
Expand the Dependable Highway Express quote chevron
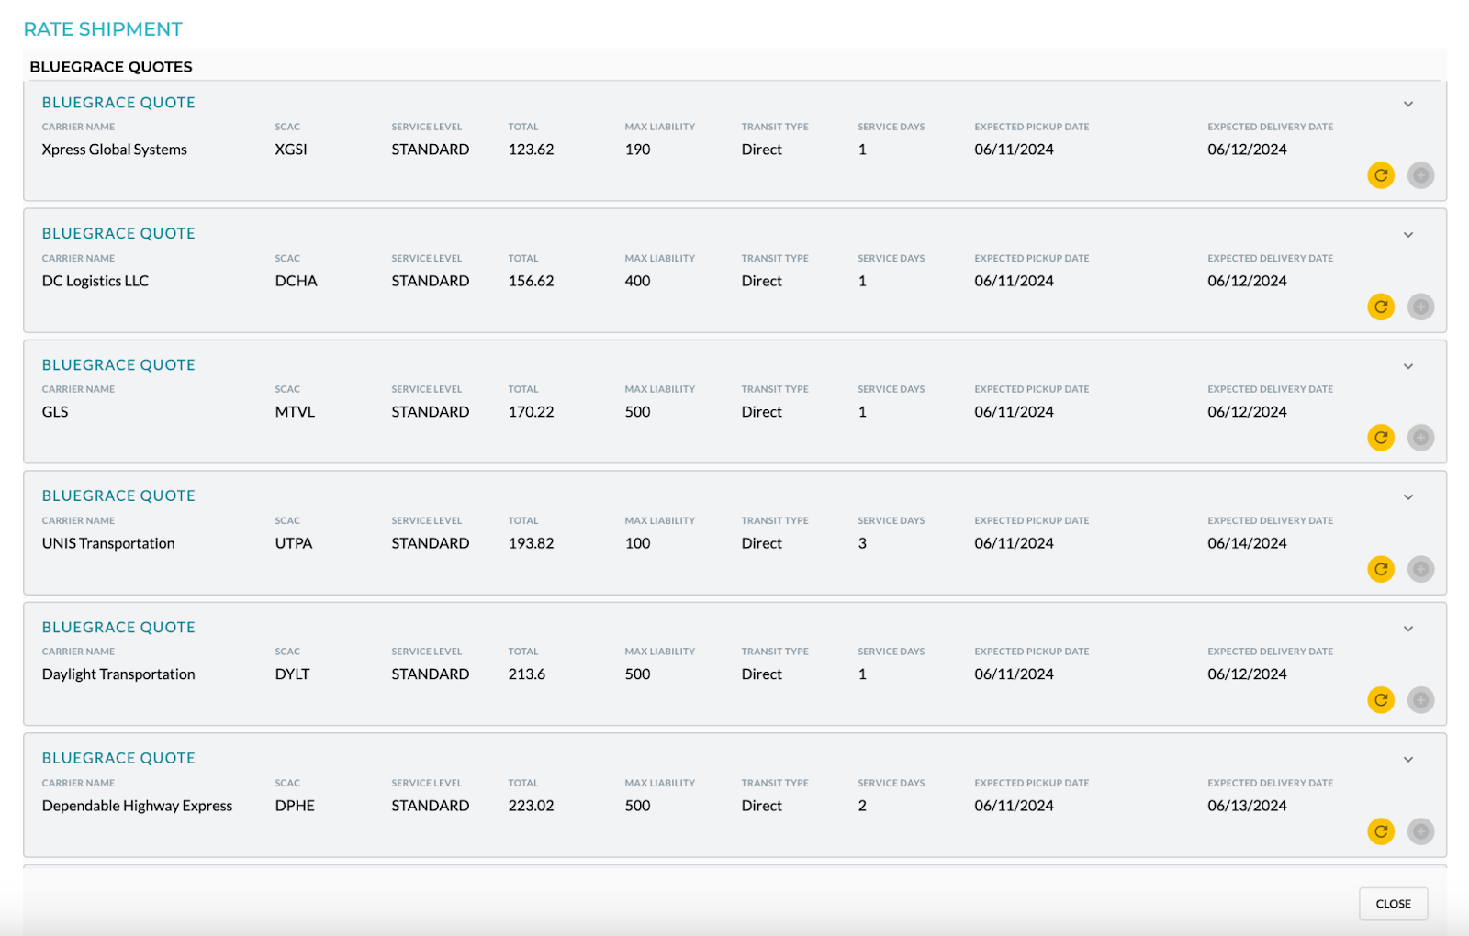[x=1408, y=760]
